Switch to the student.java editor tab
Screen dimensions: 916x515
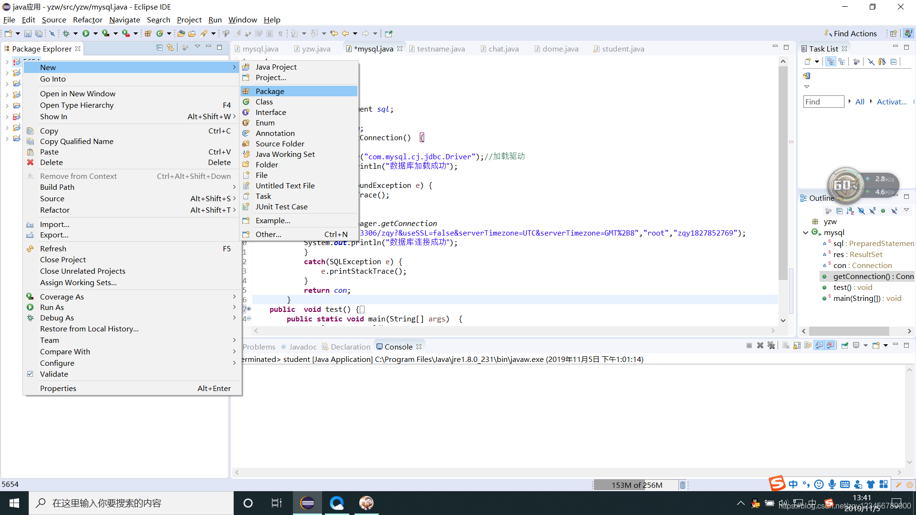coord(623,49)
